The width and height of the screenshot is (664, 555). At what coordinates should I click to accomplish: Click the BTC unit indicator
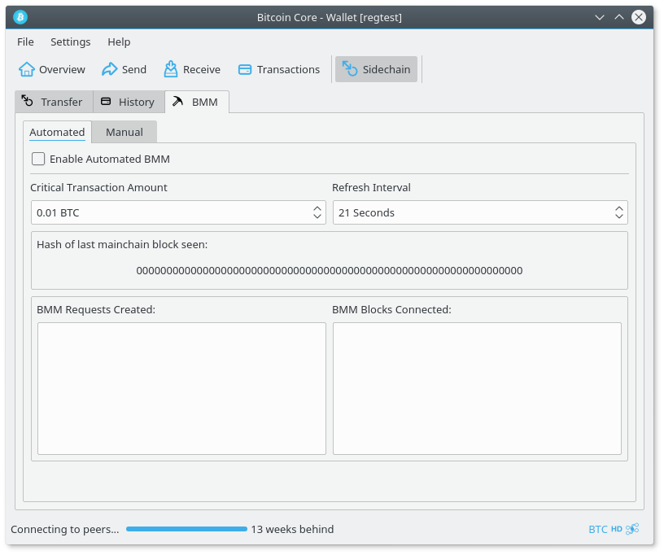point(598,529)
